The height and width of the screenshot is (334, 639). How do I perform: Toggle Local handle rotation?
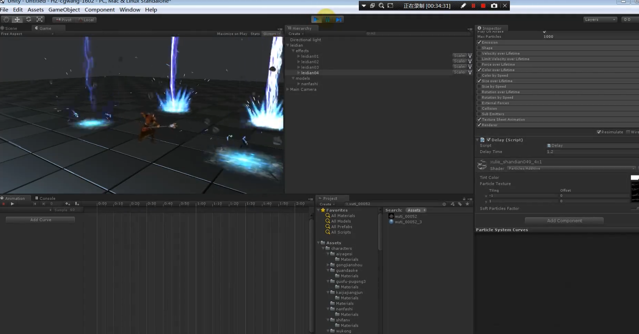[86, 20]
